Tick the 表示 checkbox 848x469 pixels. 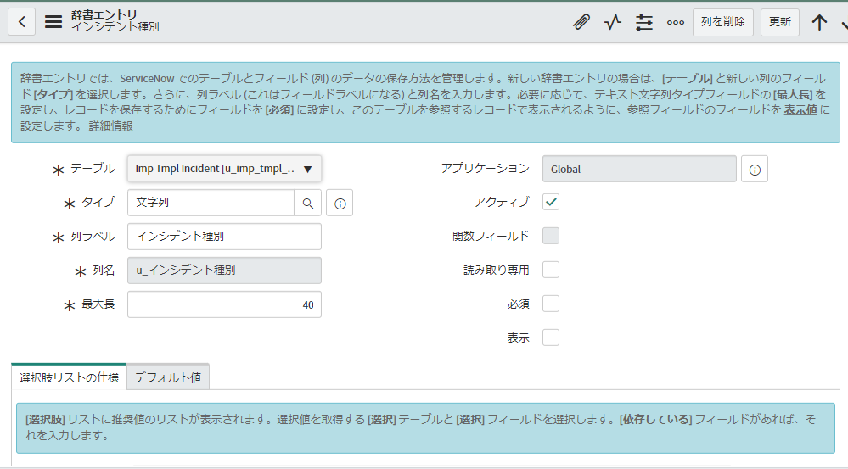[551, 338]
